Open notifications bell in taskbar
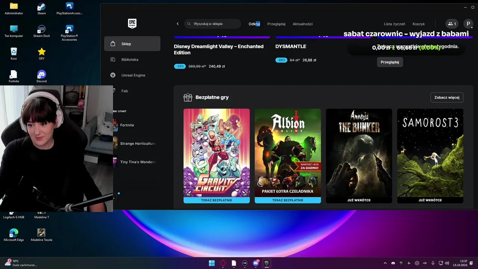This screenshot has width=478, height=269. pyautogui.click(x=471, y=263)
